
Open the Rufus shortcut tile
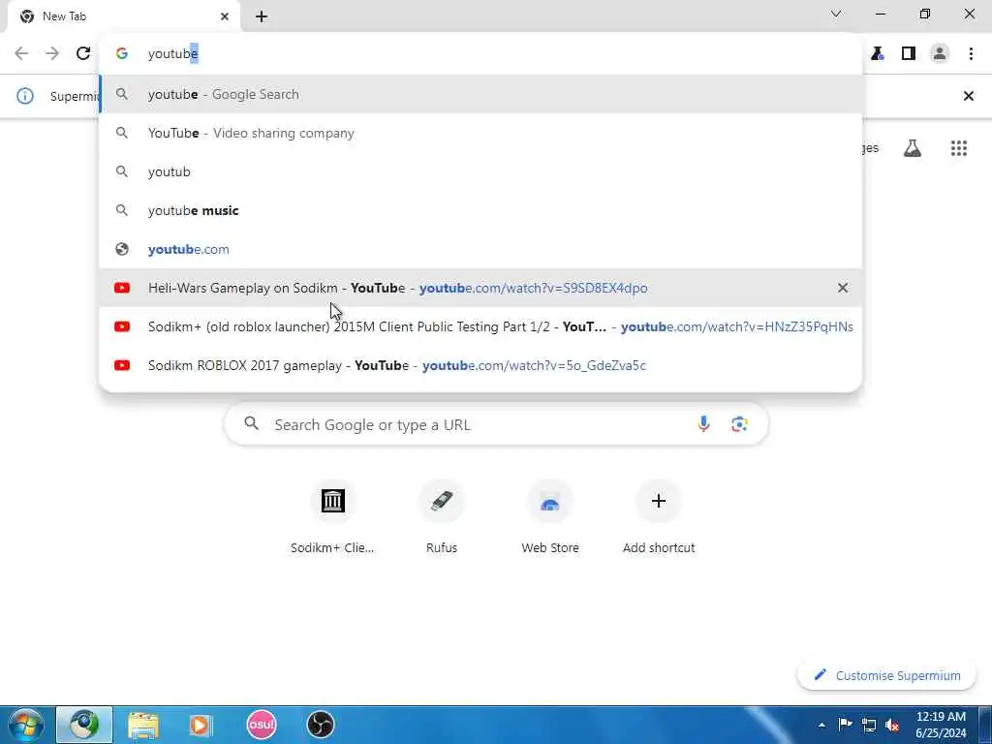(442, 517)
